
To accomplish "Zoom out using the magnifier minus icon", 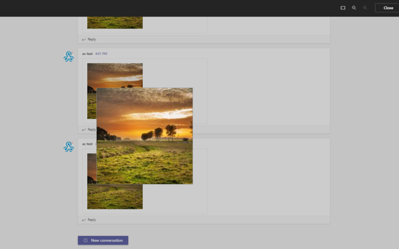I will (354, 8).
